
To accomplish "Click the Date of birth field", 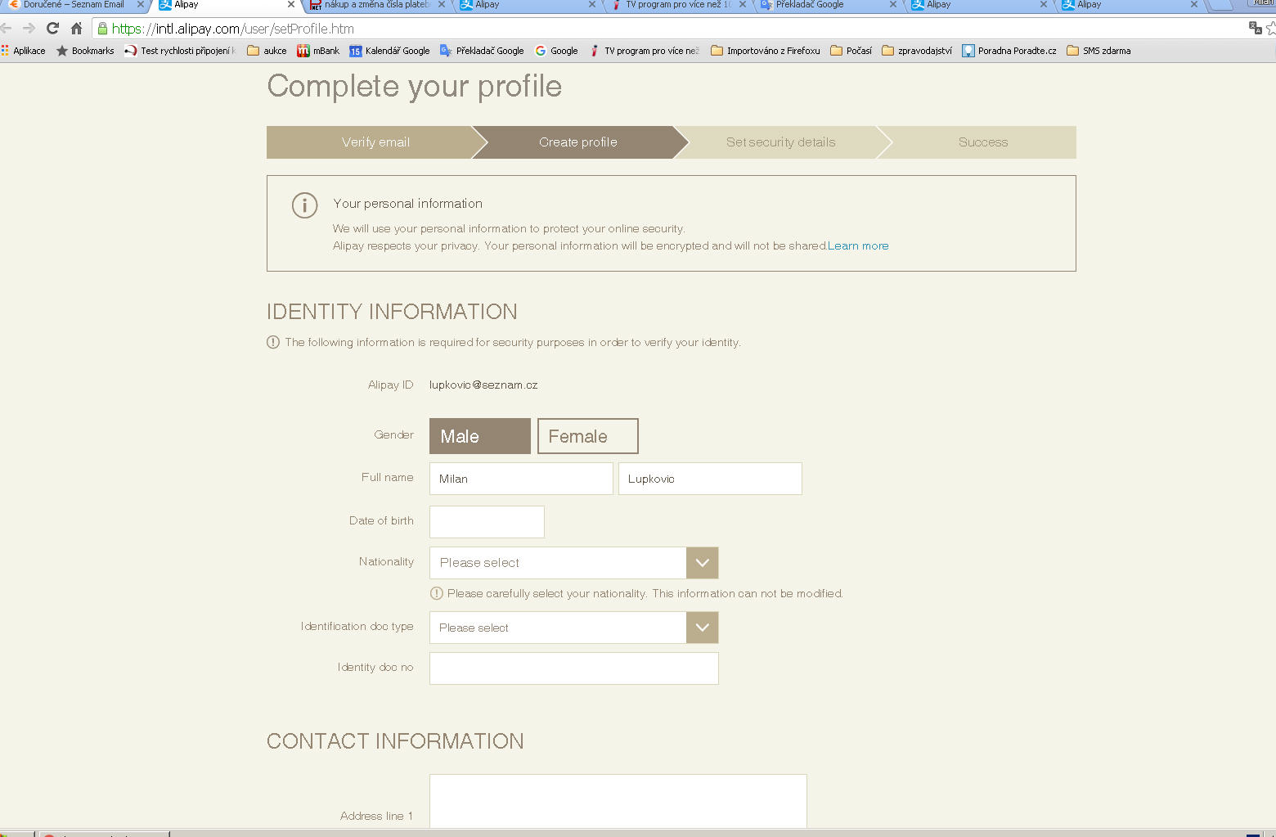I will point(487,522).
